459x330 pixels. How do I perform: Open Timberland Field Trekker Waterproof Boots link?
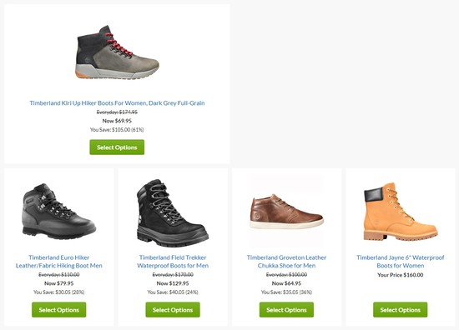(173, 262)
